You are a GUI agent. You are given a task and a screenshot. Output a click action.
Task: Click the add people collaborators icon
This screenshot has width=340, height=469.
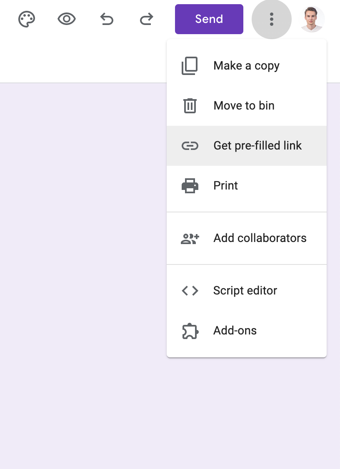(x=190, y=239)
